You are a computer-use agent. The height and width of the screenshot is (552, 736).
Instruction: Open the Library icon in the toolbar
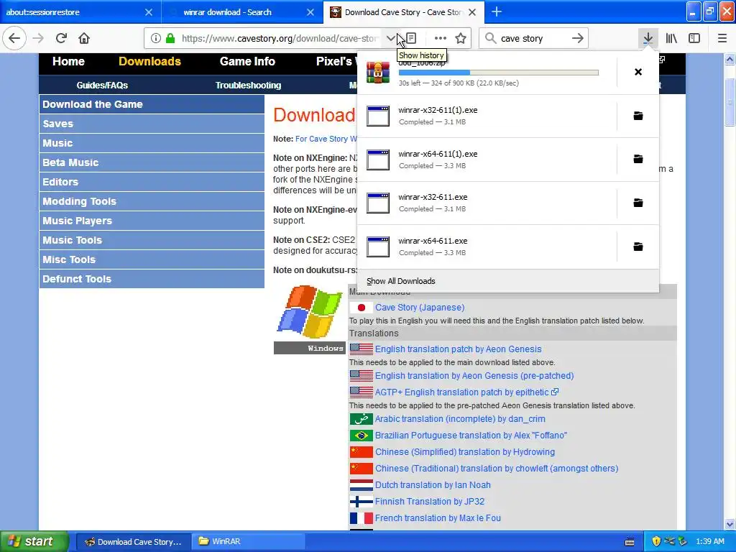pos(671,38)
